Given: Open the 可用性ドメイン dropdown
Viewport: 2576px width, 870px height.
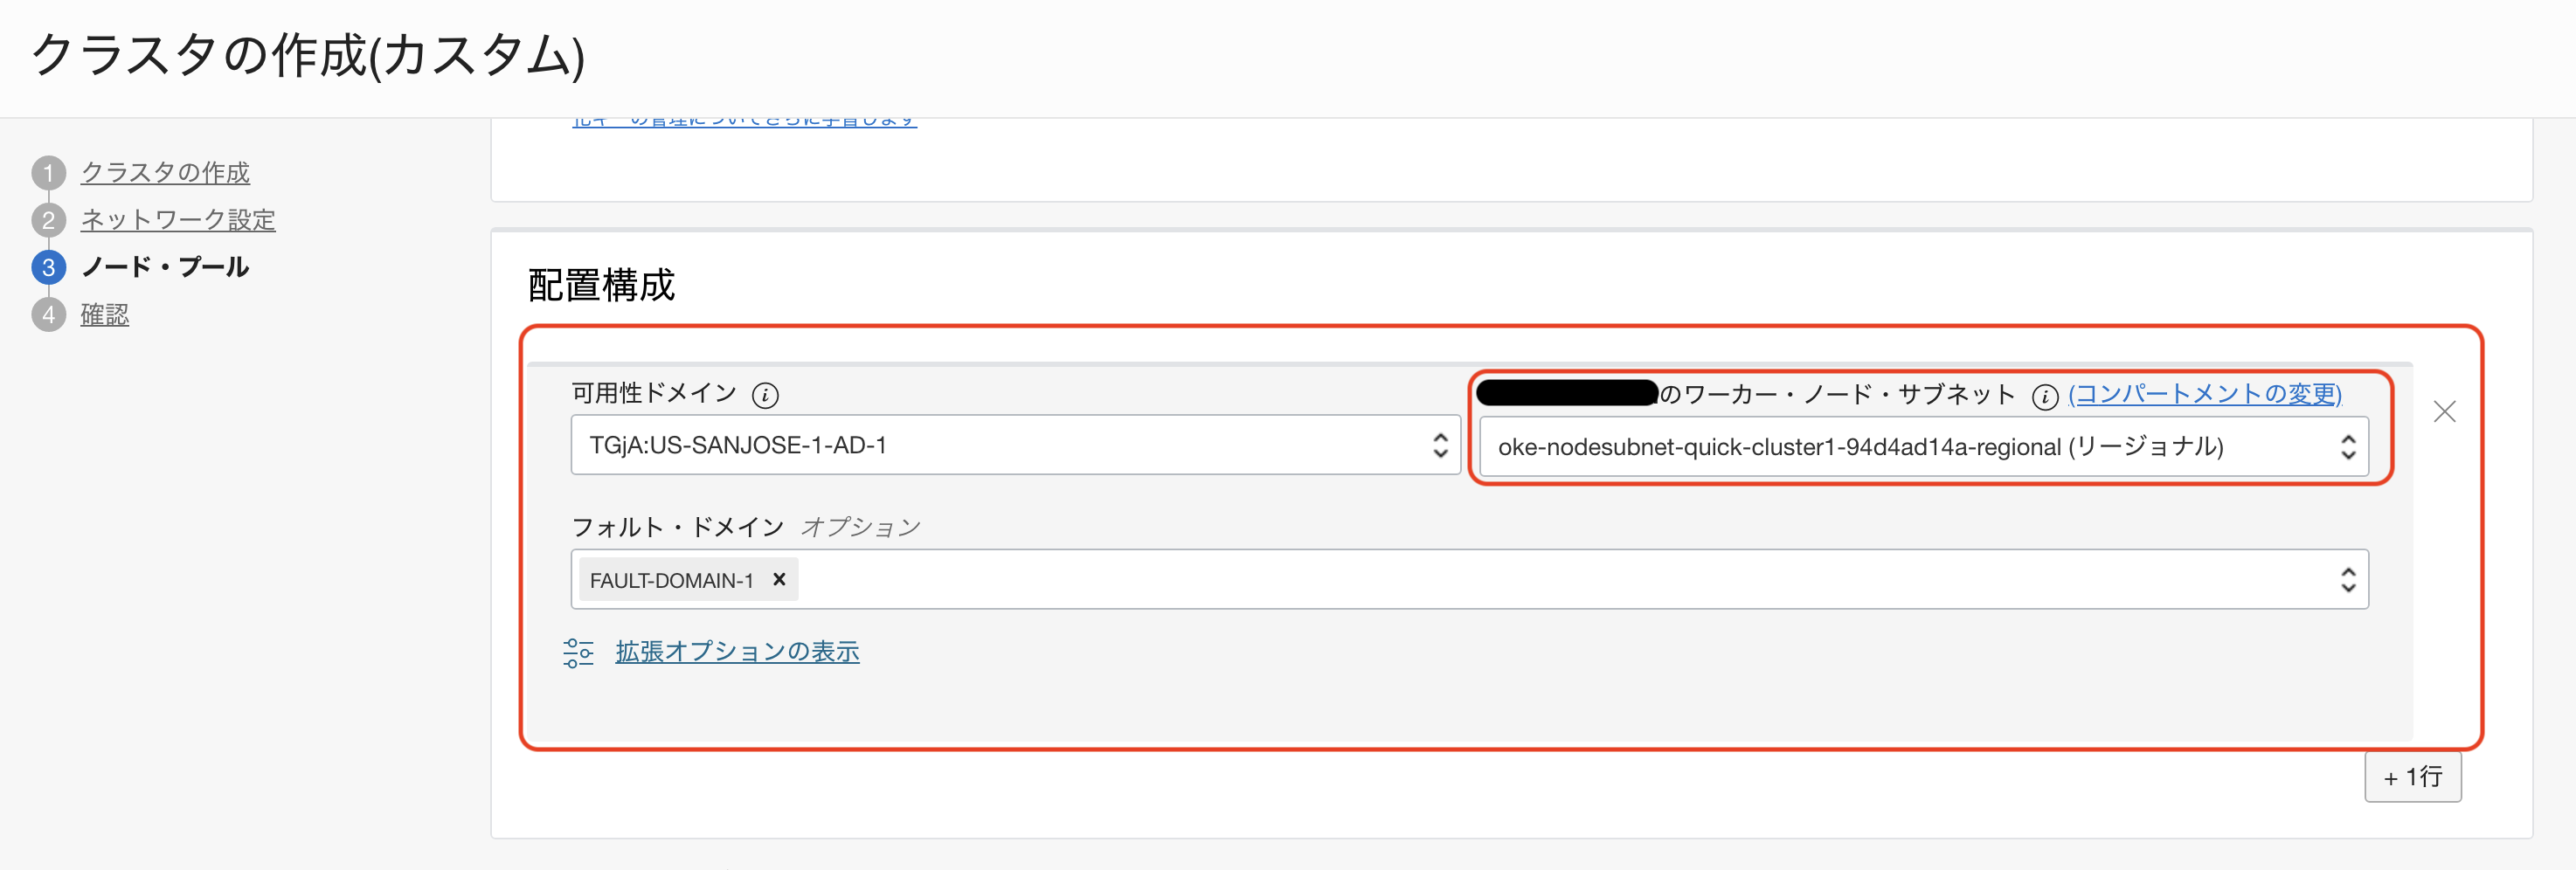Looking at the screenshot, I should [x=1015, y=445].
